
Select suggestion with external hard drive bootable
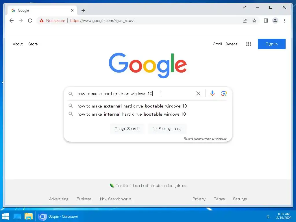click(132, 106)
